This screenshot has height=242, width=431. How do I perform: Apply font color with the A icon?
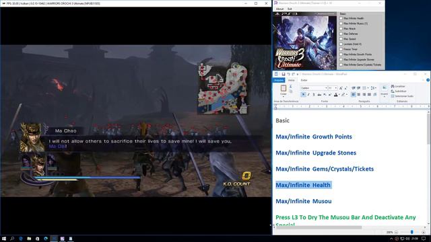tap(335, 94)
